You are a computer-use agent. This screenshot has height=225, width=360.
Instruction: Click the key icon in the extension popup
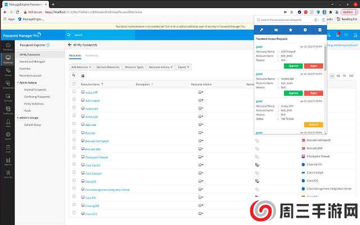pyautogui.click(x=261, y=30)
